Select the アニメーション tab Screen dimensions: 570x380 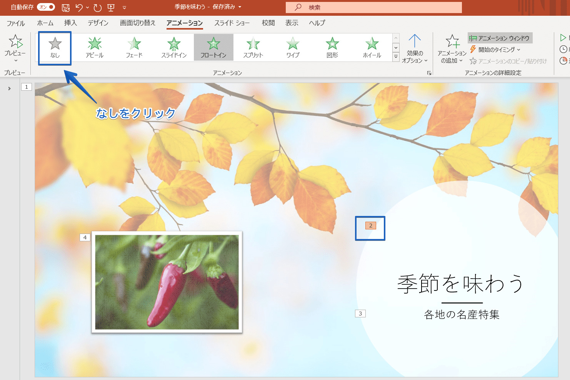pos(185,23)
